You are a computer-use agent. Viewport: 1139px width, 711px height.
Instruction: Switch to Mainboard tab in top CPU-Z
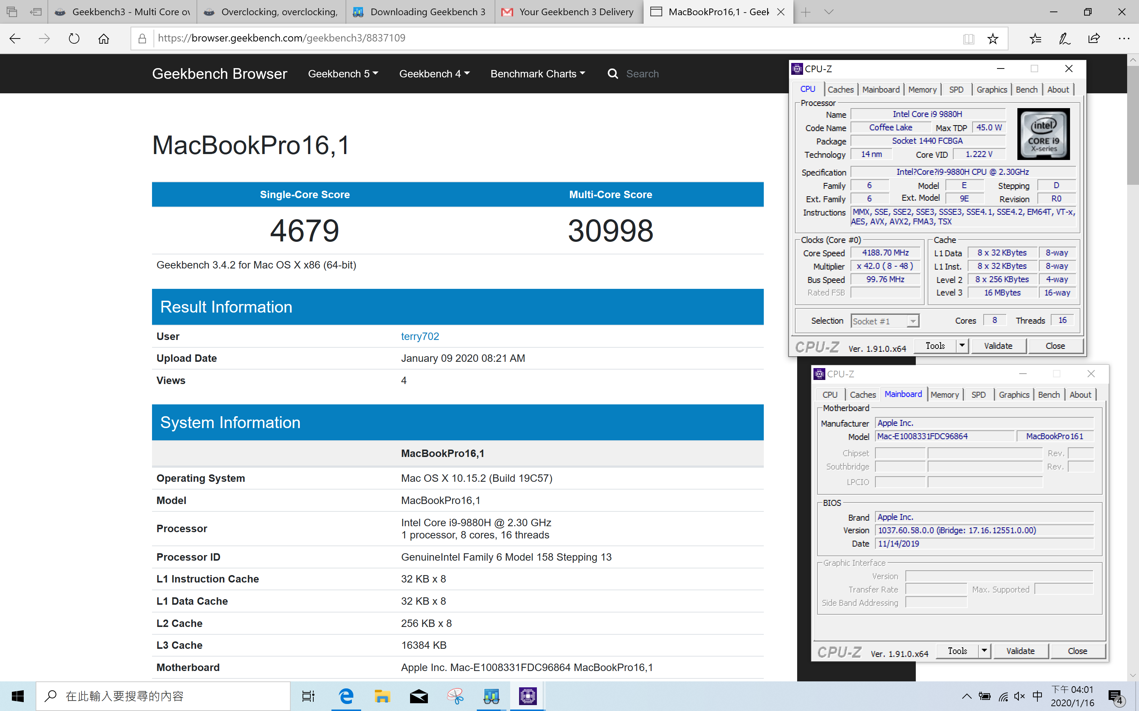coord(881,89)
